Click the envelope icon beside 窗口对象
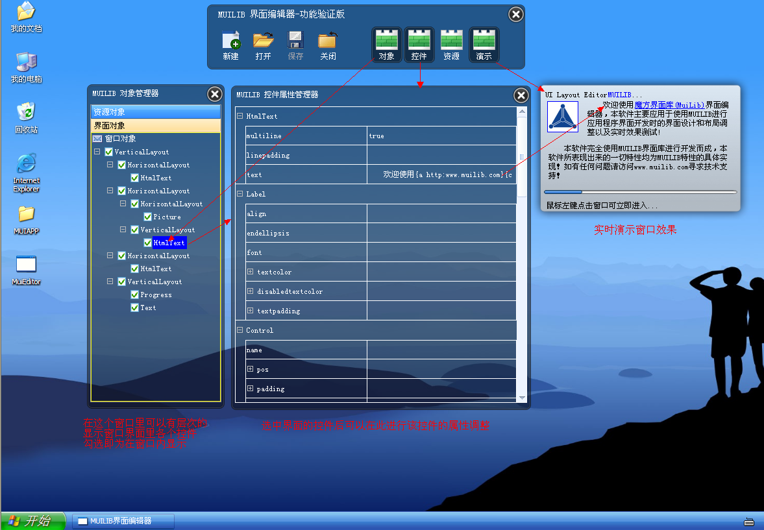This screenshot has height=530, width=764. point(97,139)
